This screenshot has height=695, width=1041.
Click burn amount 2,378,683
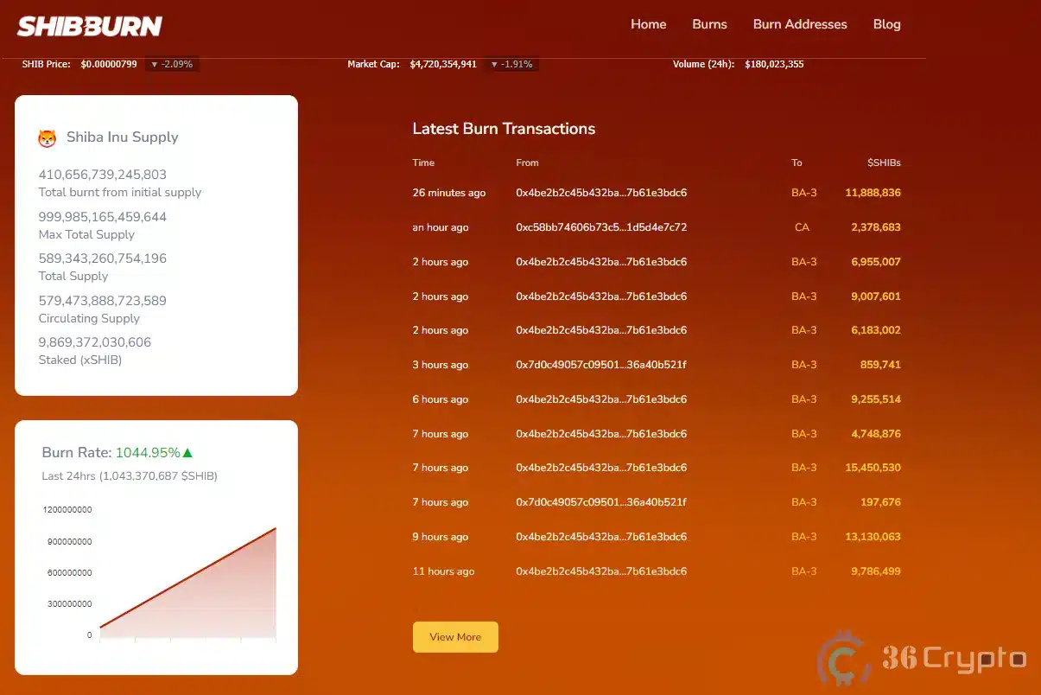coord(876,227)
